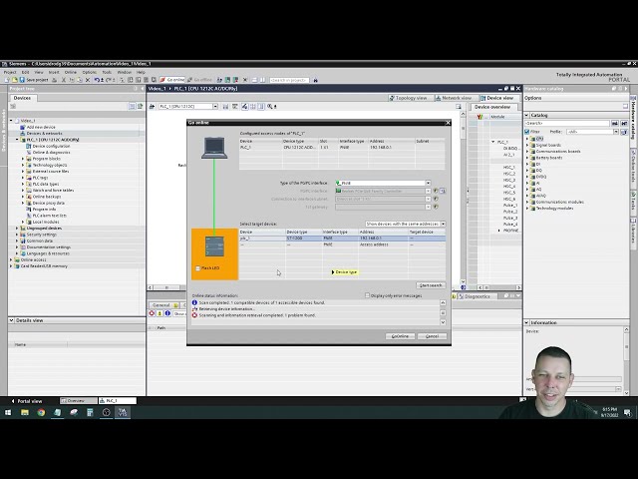Click the profile settings icon beside Profile dropdown
638x479 pixels.
pos(624,132)
